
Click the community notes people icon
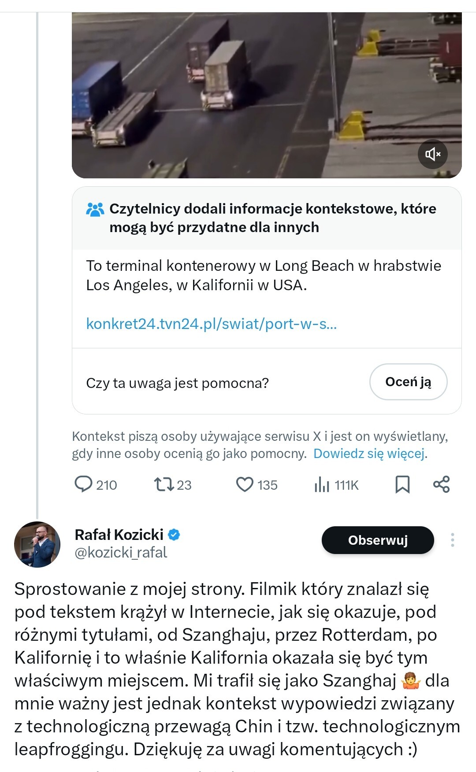[x=95, y=209]
